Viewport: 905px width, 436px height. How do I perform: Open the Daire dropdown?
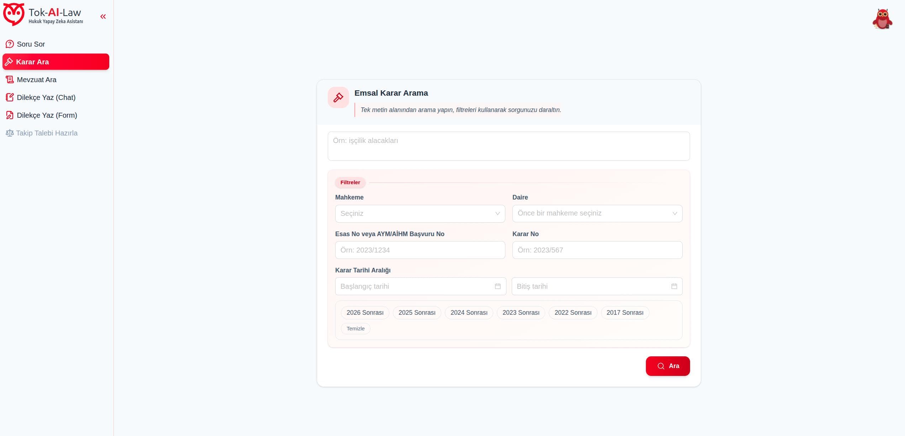(x=597, y=213)
